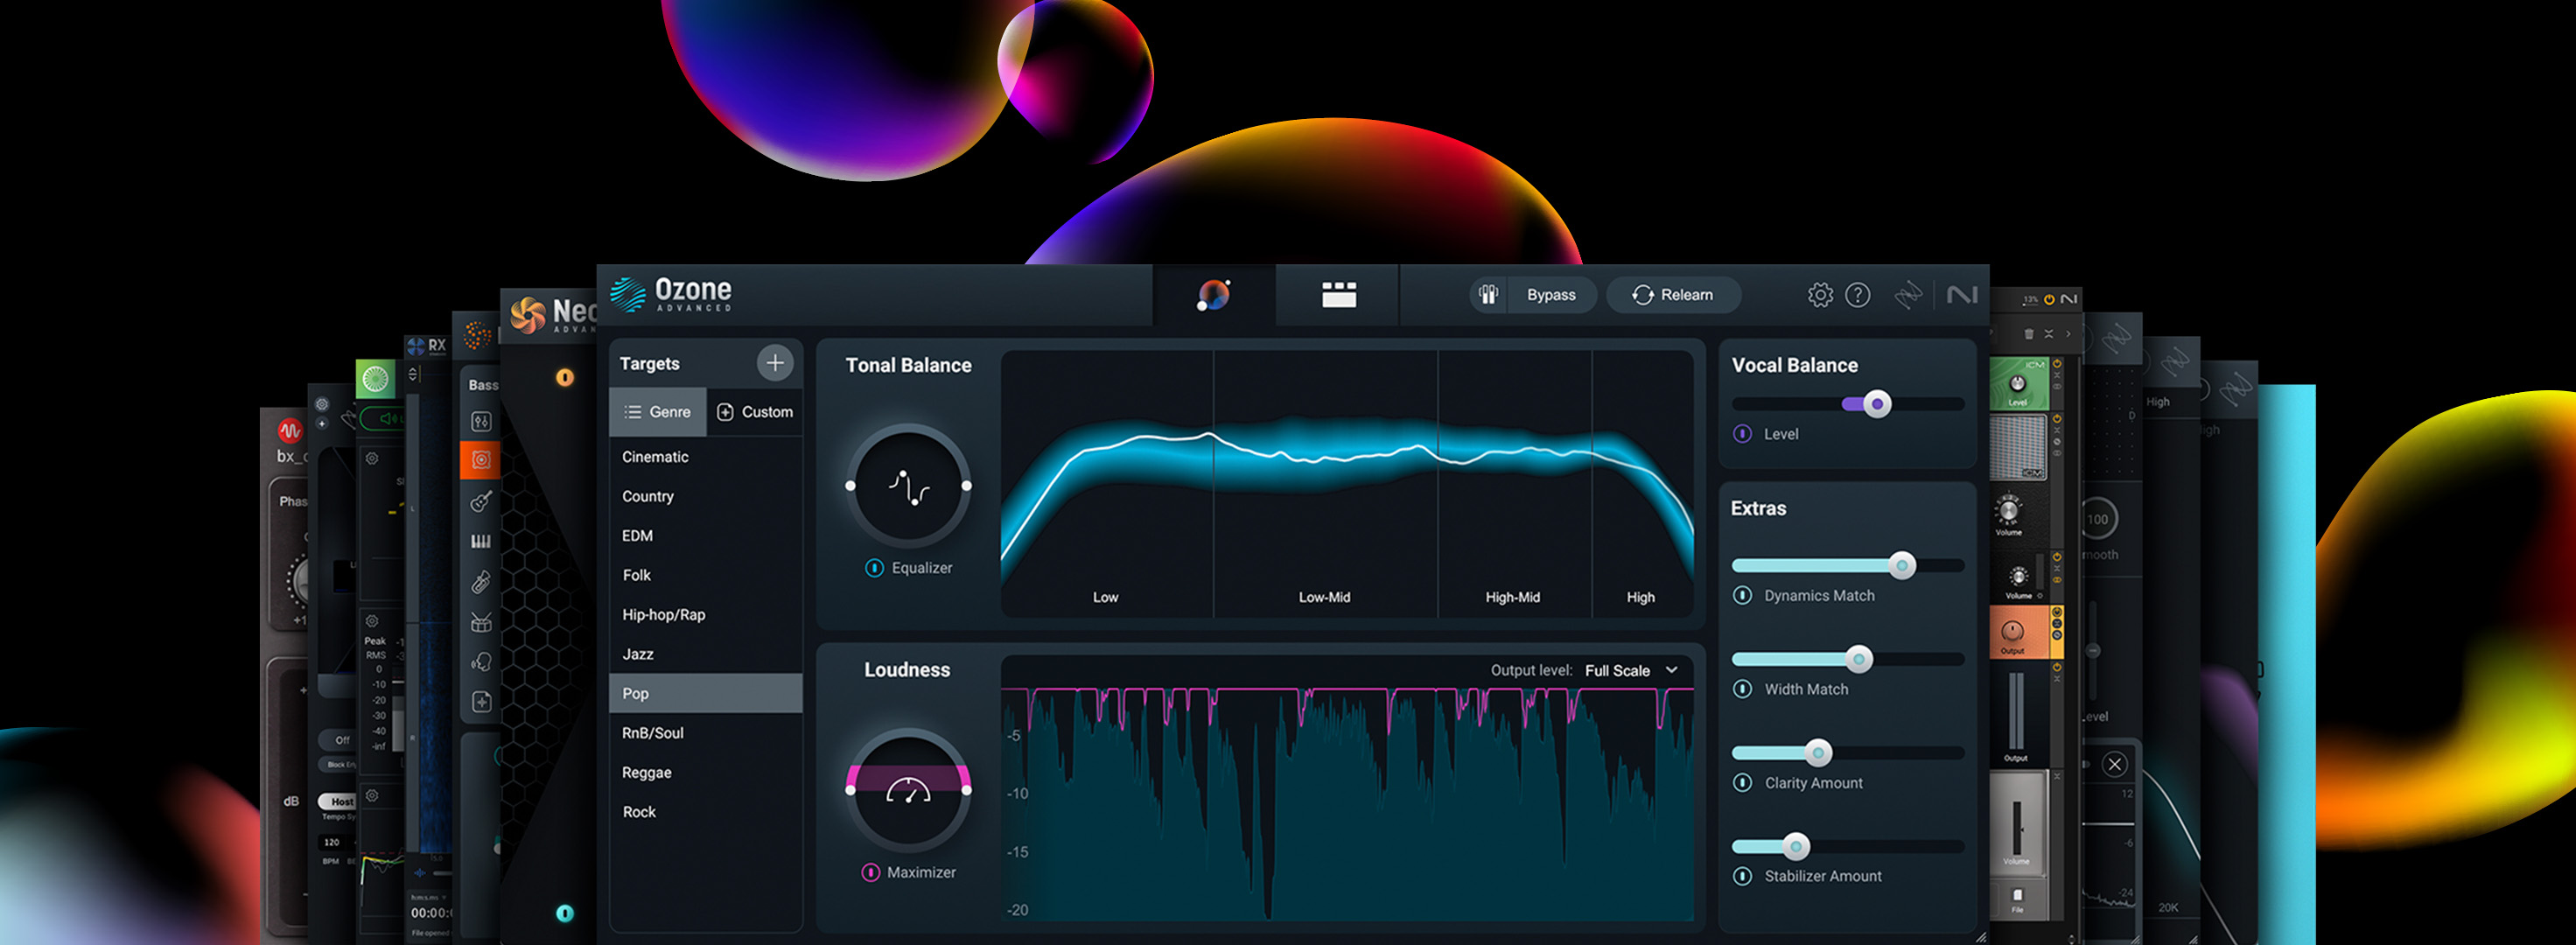Image resolution: width=2576 pixels, height=945 pixels.
Task: Select the Genre targets tab
Action: tap(658, 412)
